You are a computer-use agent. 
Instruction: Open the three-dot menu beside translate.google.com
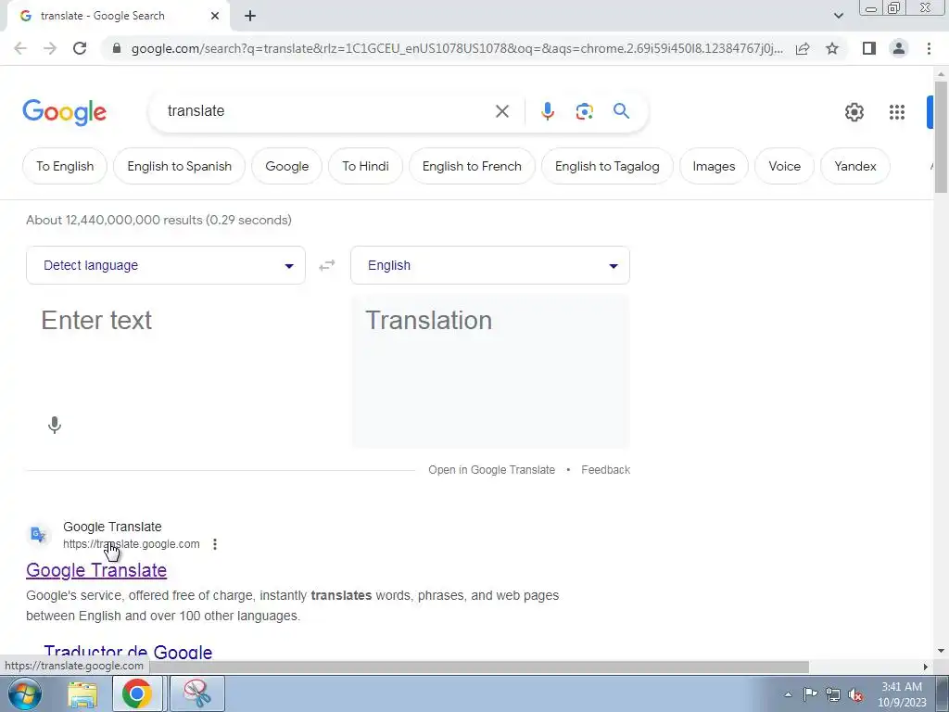click(215, 544)
